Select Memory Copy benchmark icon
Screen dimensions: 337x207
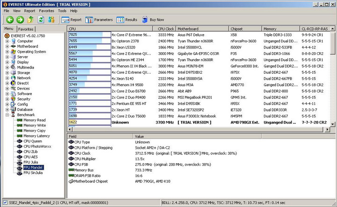[20, 131]
